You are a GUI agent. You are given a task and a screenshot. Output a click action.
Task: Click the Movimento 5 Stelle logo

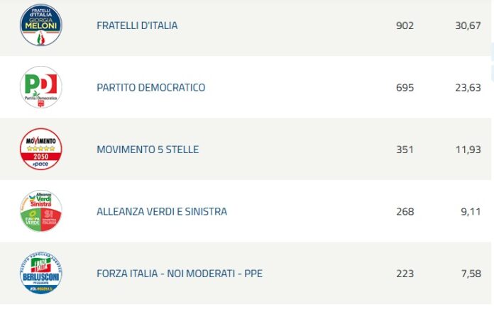tap(41, 150)
